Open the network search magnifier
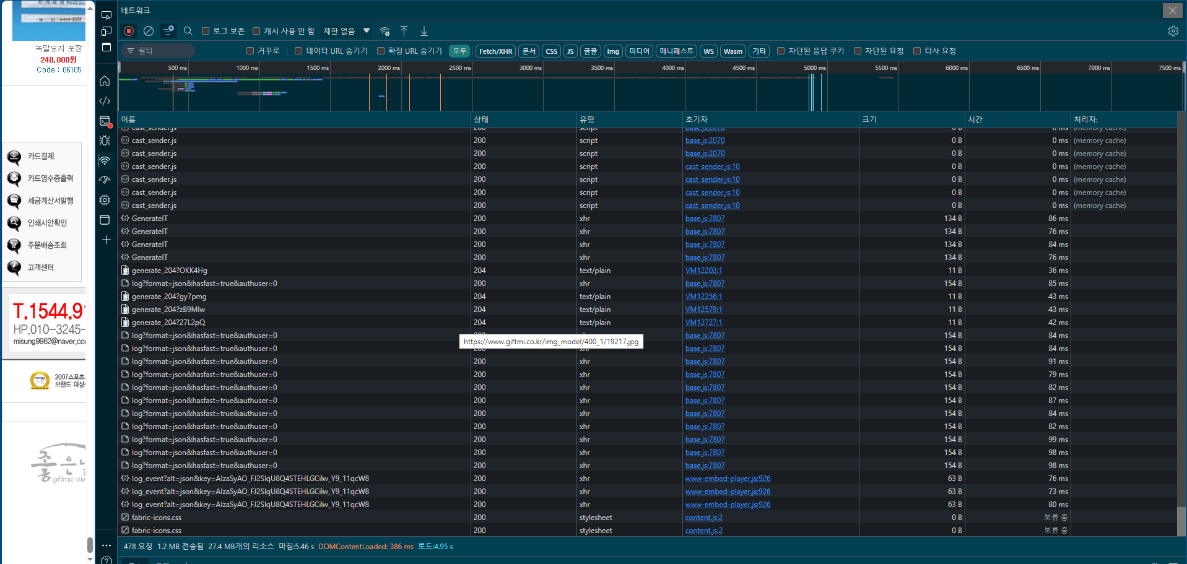 [188, 31]
